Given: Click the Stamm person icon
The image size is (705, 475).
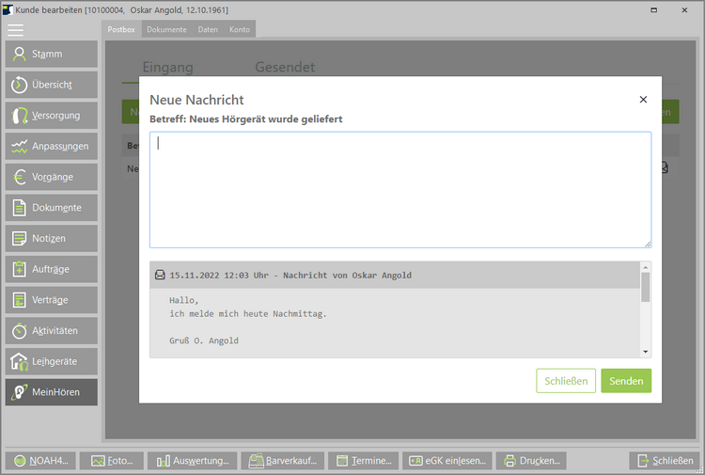Looking at the screenshot, I should [x=19, y=54].
